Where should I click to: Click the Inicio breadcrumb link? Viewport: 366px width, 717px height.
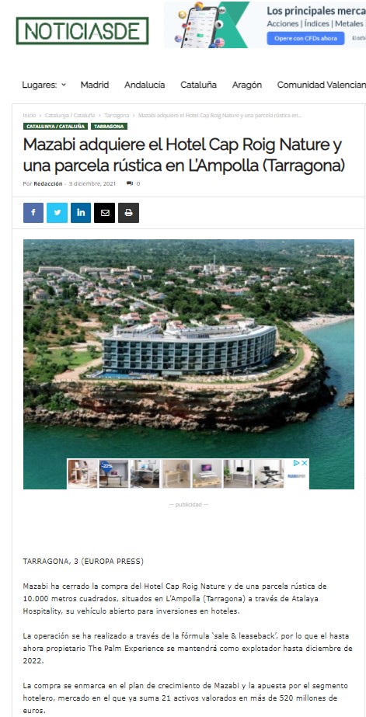coord(30,115)
